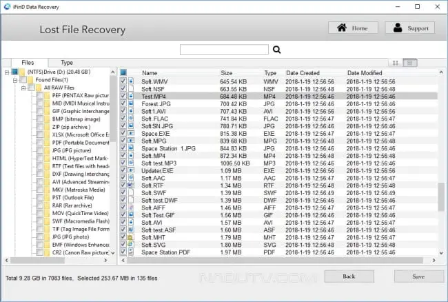Image resolution: width=448 pixels, height=302 pixels.
Task: Click the file list horizontal scrollbar thumb
Action: pos(275,261)
